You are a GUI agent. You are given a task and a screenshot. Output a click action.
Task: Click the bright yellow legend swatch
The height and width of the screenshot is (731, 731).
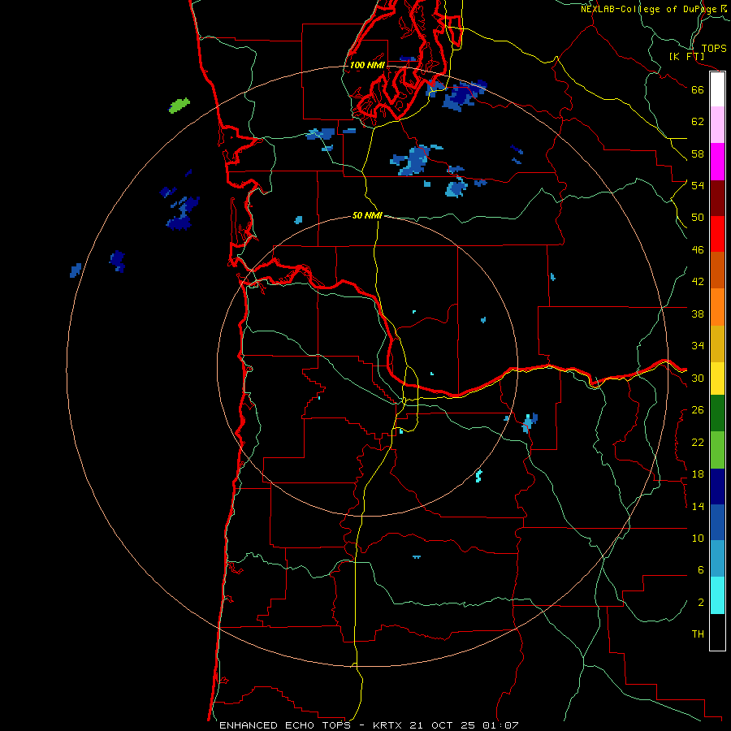(717, 378)
